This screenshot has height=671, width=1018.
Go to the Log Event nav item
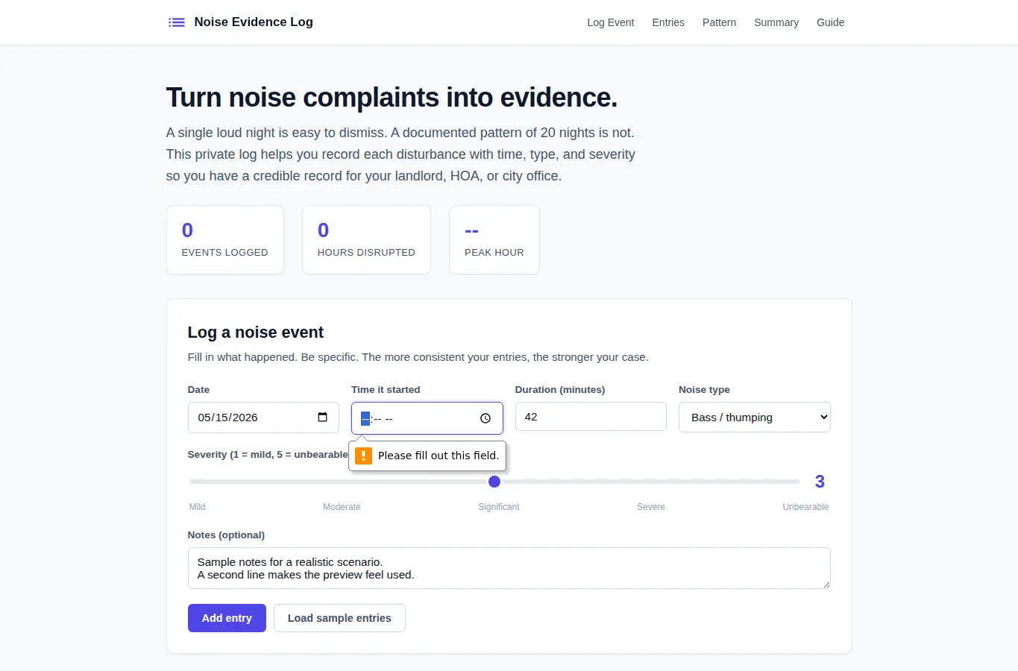[x=610, y=22]
